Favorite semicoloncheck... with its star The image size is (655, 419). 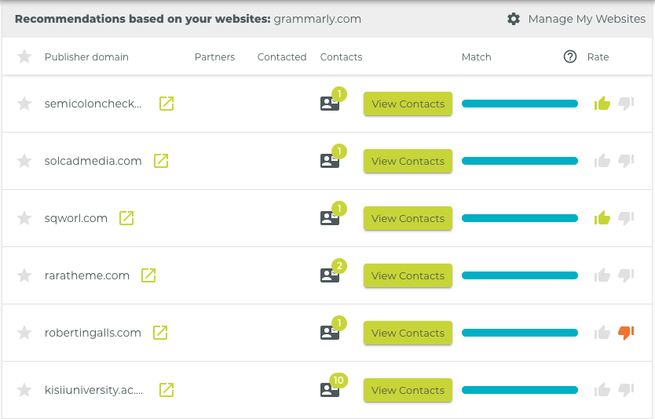pos(24,104)
